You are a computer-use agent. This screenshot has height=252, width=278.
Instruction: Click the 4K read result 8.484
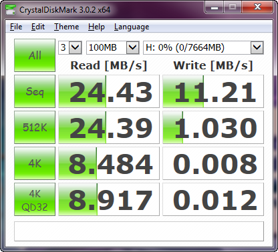(x=109, y=163)
